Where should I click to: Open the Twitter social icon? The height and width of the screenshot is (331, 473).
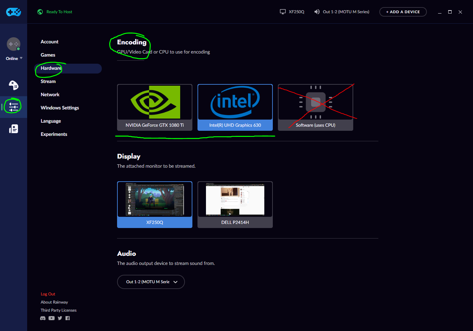(x=60, y=318)
